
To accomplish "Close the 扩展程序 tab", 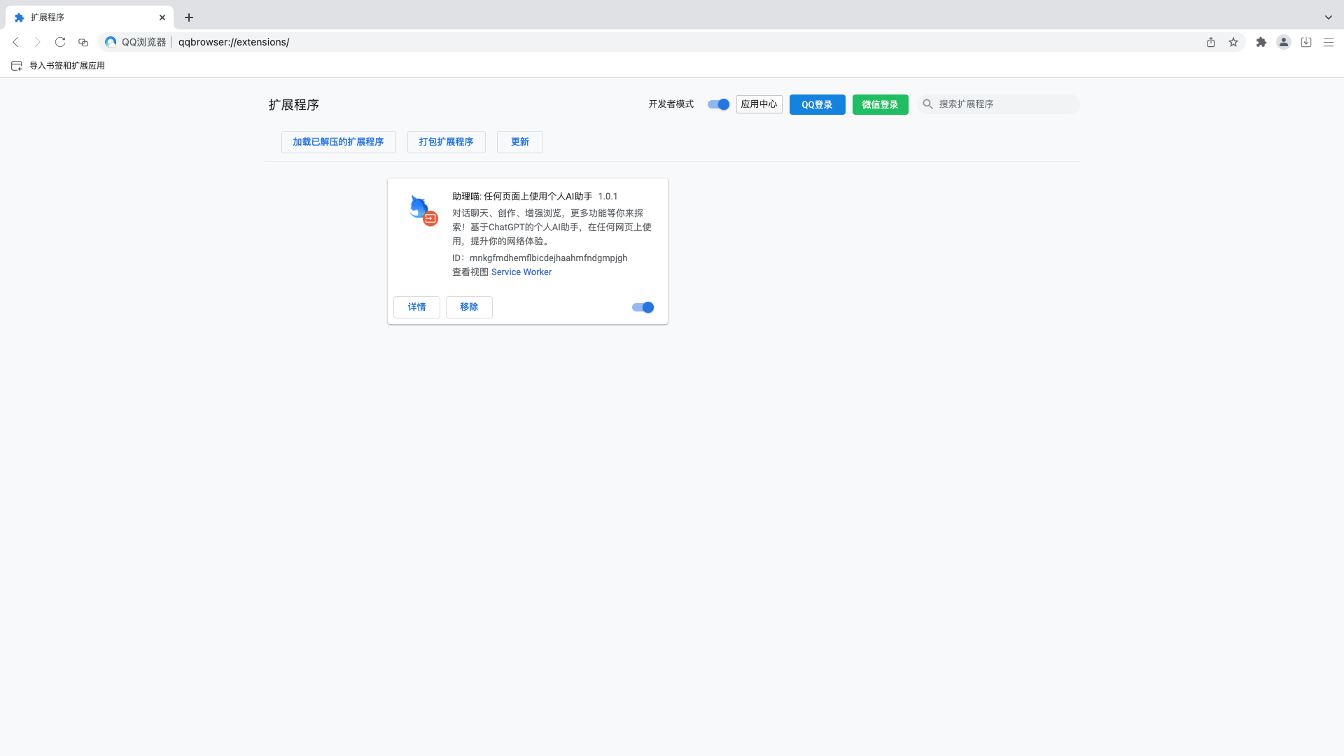I will pos(162,17).
